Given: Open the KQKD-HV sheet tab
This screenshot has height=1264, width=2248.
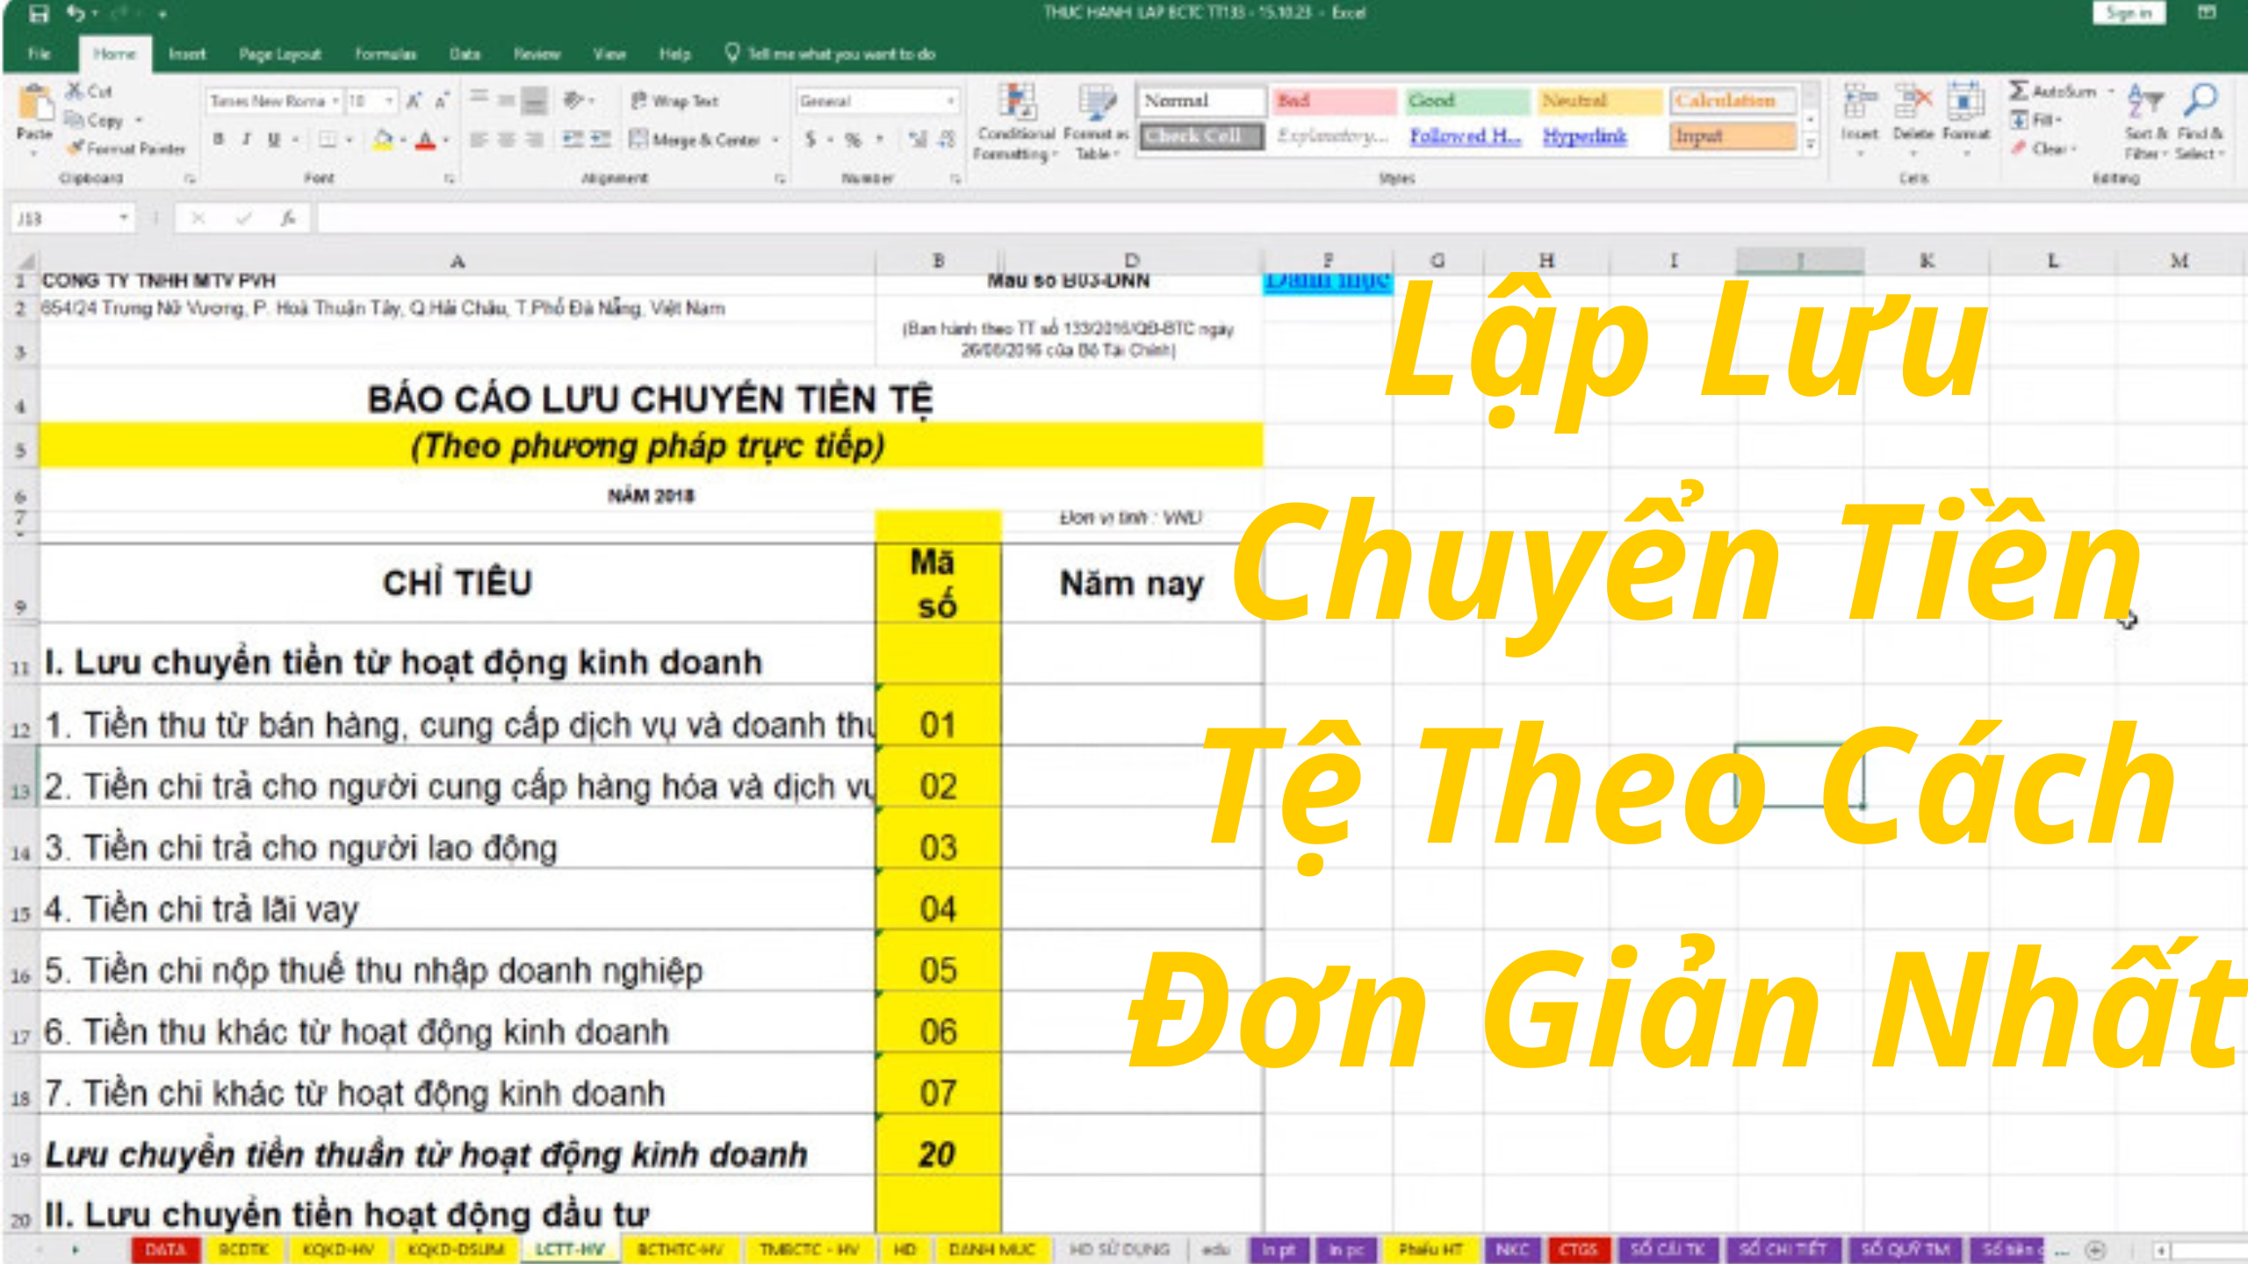Looking at the screenshot, I should click(x=338, y=1249).
